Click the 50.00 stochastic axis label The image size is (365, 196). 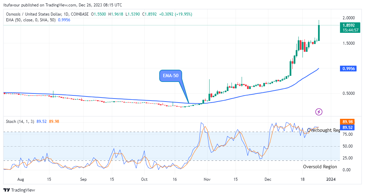[348, 146]
